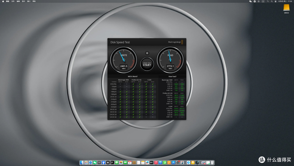Screen dimensions: 294x166
Task: Click the 2401.5 write speed readout
Action: (x=124, y=66)
